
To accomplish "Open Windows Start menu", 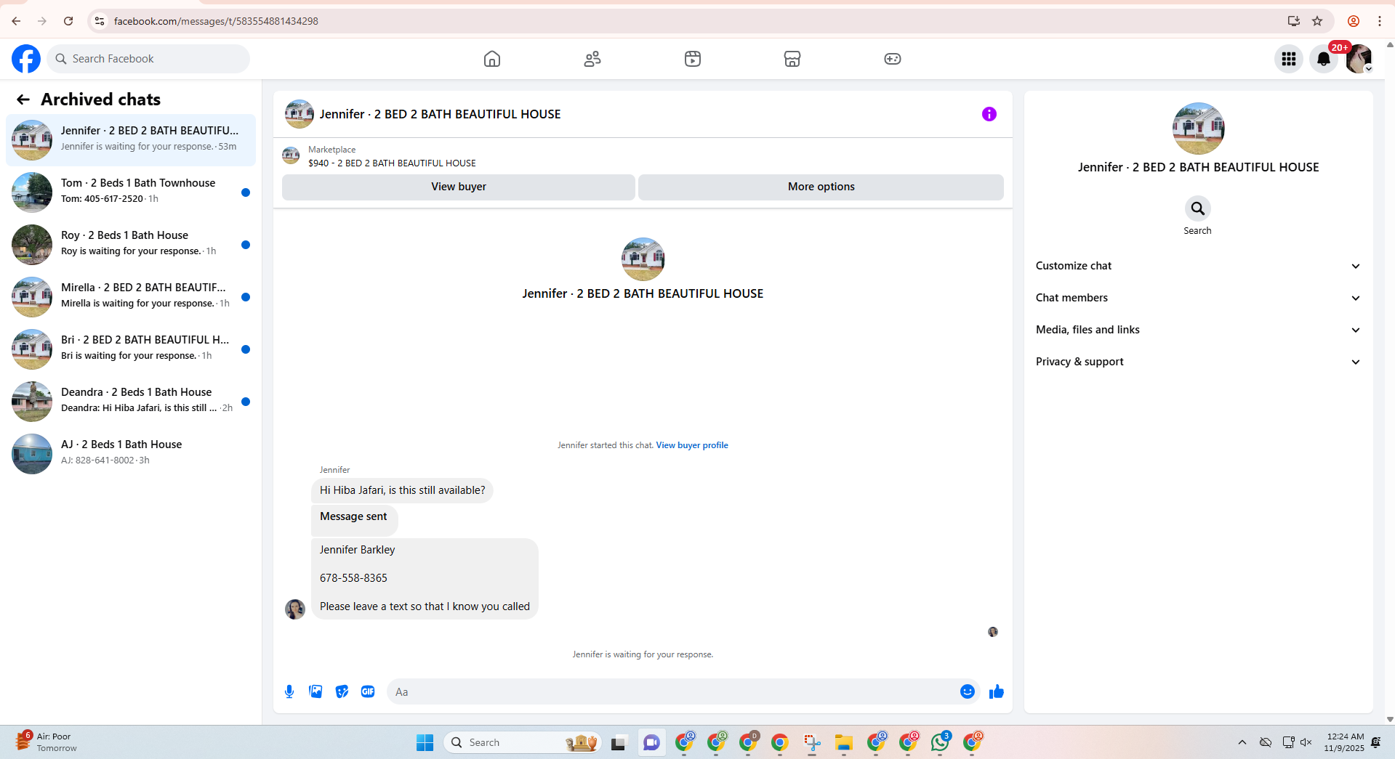I will pos(425,742).
